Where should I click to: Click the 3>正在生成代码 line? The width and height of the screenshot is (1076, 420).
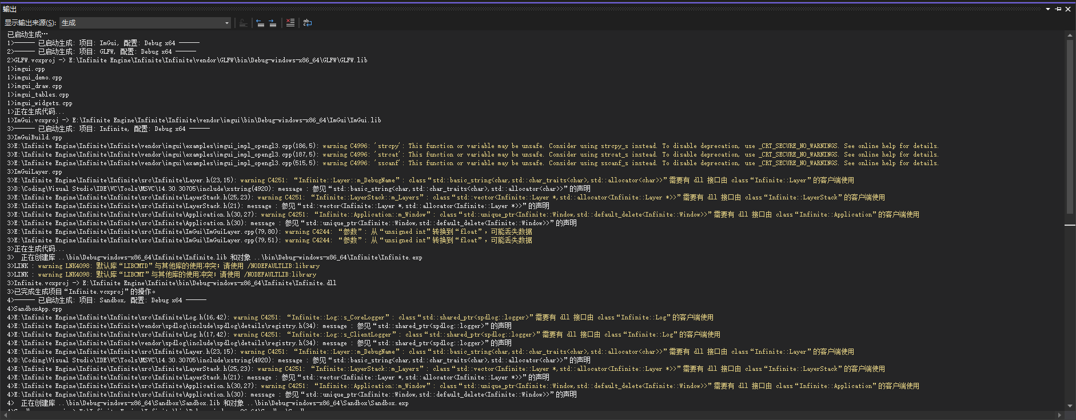pyautogui.click(x=36, y=249)
